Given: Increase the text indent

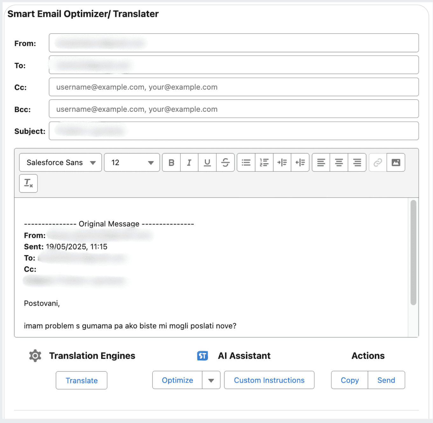Looking at the screenshot, I should click(x=282, y=163).
